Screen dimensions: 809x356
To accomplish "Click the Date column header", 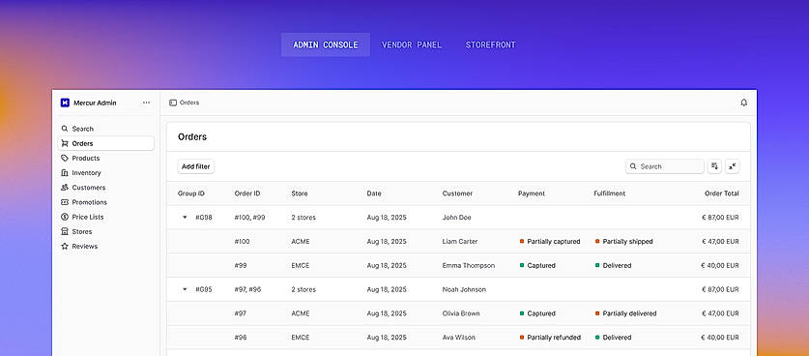I will pyautogui.click(x=374, y=193).
